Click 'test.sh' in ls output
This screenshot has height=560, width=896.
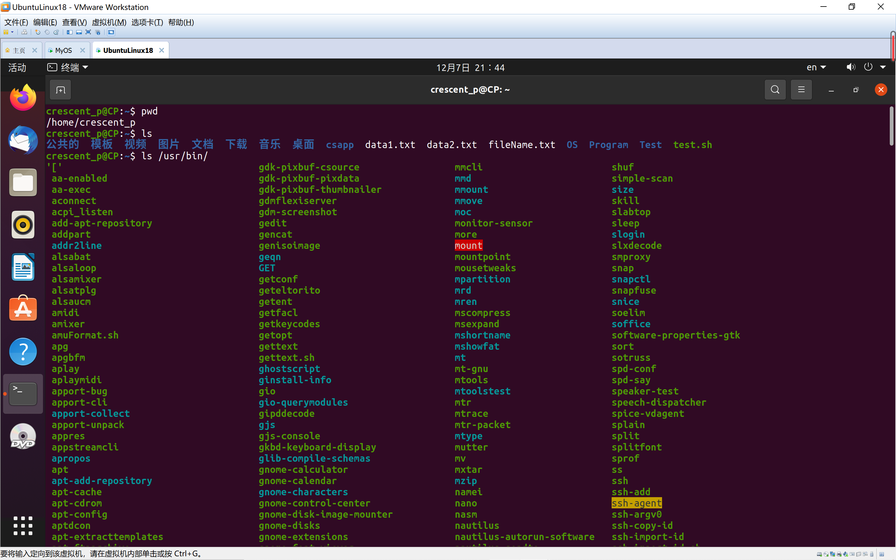[x=692, y=145]
